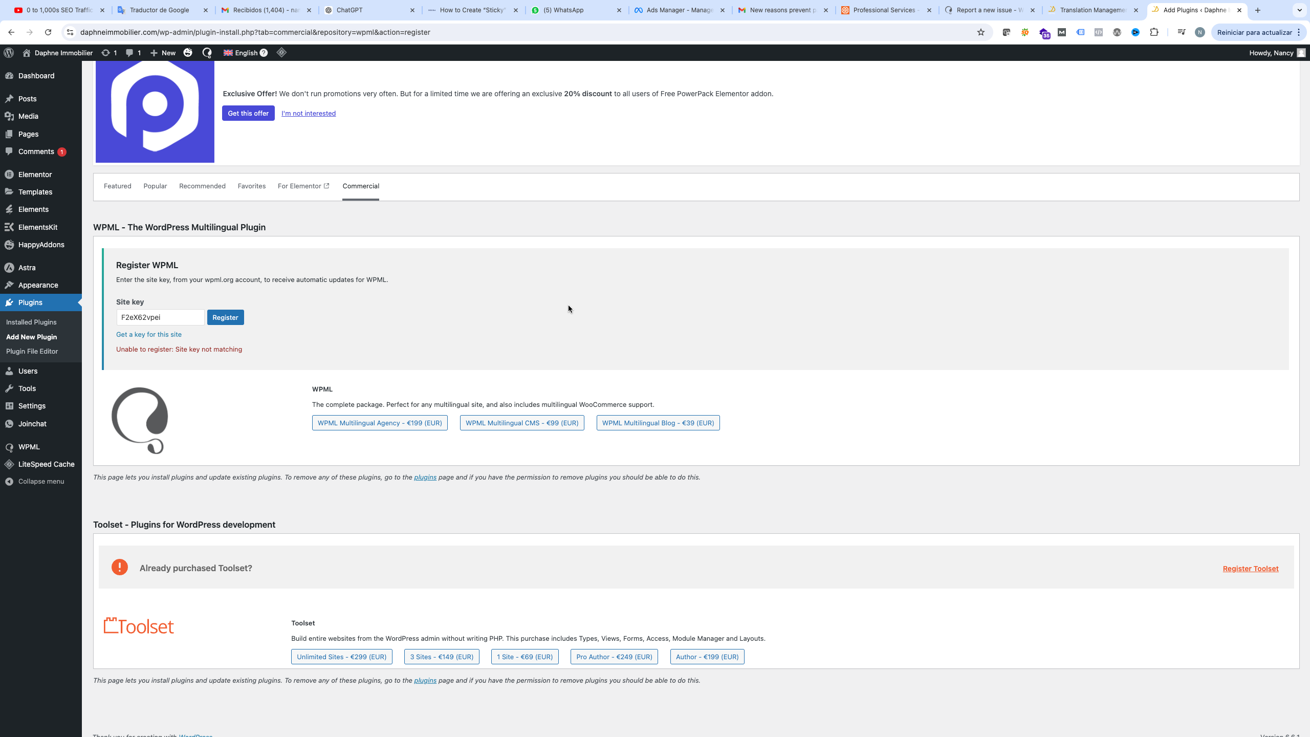
Task: View site information icon in address bar
Action: tap(70, 32)
